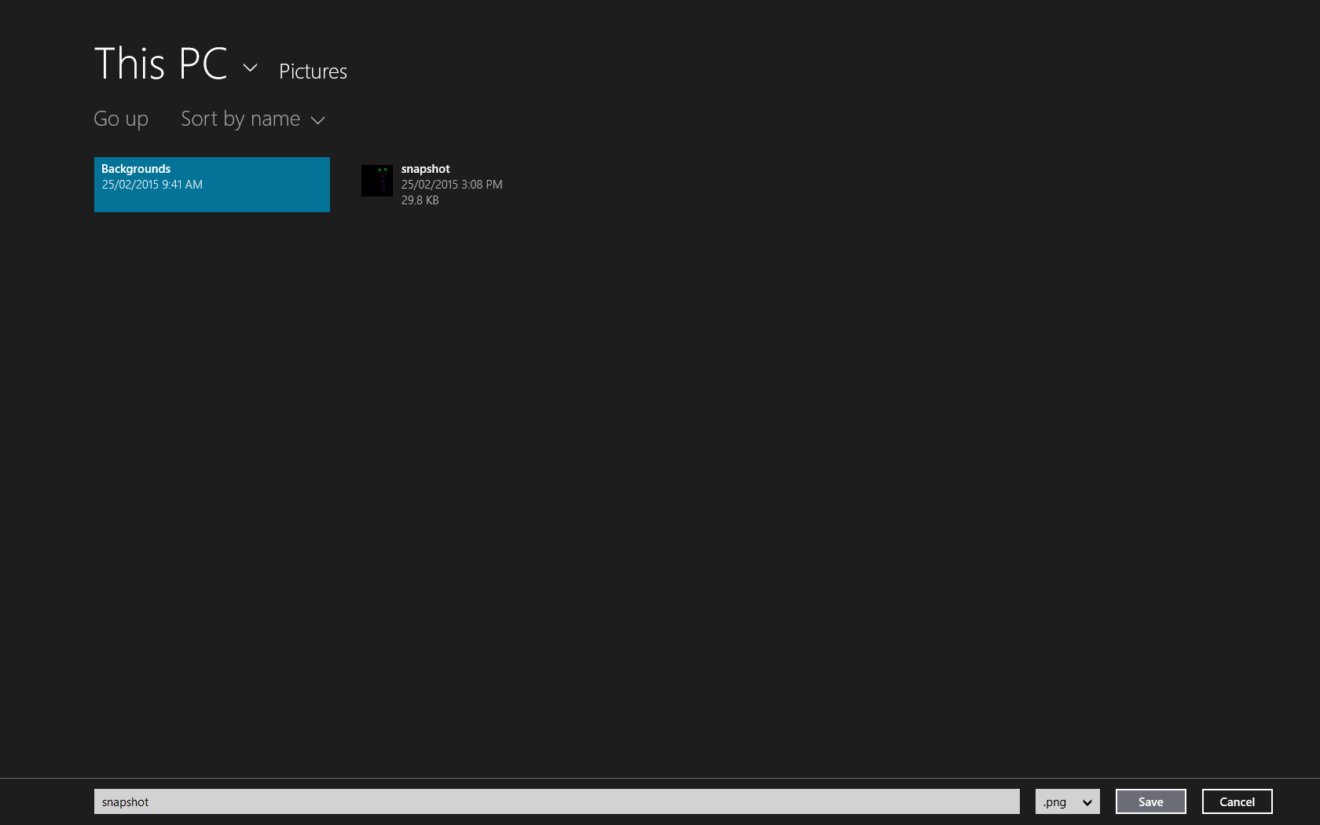
Task: Click the arrow on the .png combo box
Action: (x=1087, y=802)
